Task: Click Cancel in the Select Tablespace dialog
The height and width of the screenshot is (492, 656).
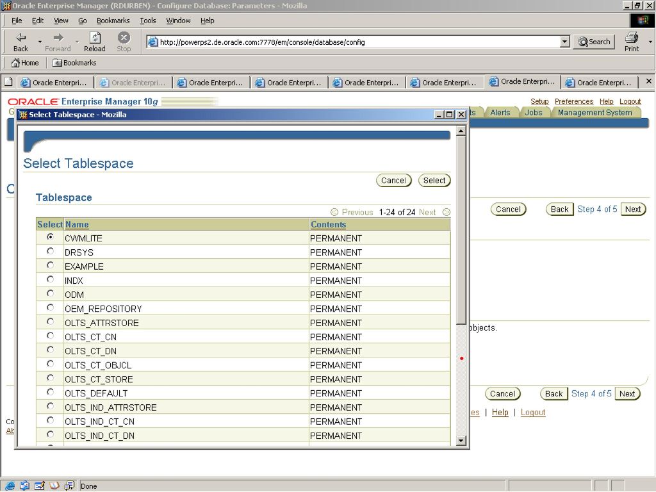Action: [394, 180]
